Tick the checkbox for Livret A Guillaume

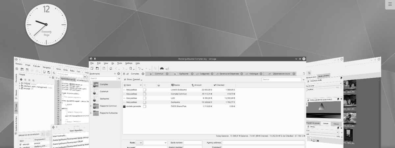pyautogui.click(x=145, y=90)
